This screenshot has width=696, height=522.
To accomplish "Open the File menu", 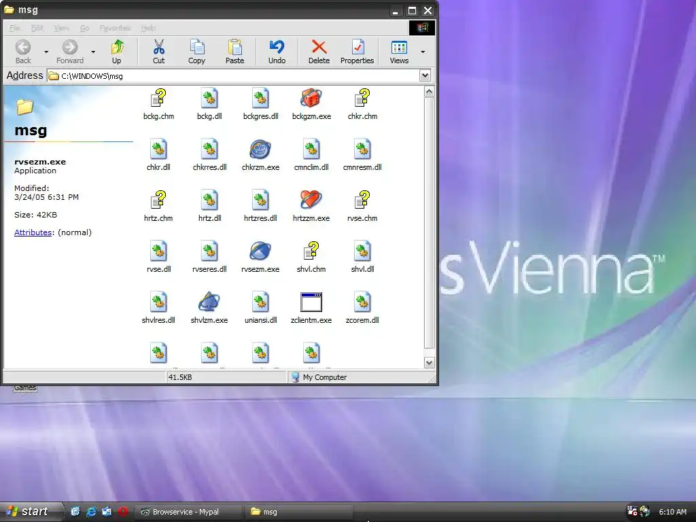I will [15, 28].
